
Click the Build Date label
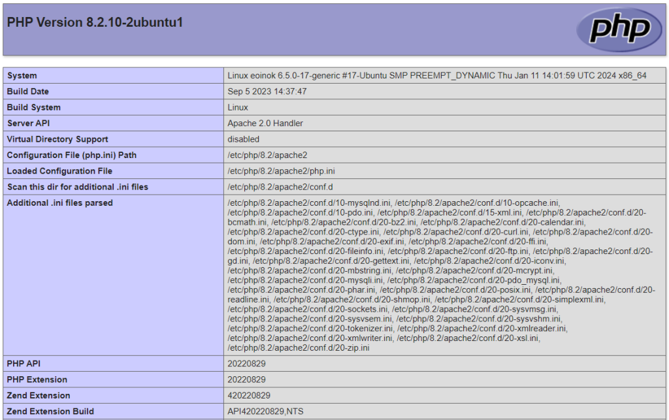[x=27, y=91]
